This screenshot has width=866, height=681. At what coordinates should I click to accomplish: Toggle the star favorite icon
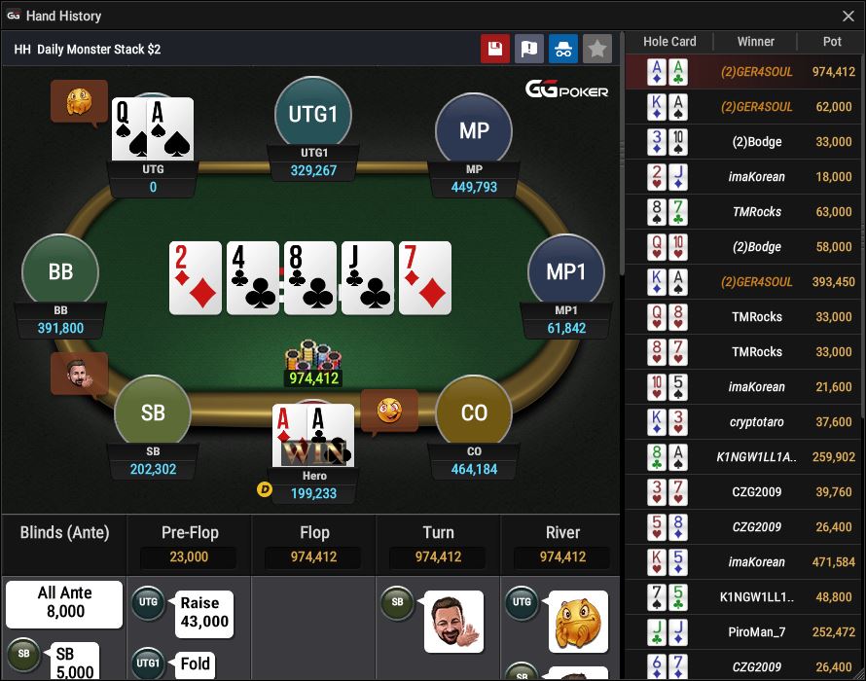[x=597, y=49]
